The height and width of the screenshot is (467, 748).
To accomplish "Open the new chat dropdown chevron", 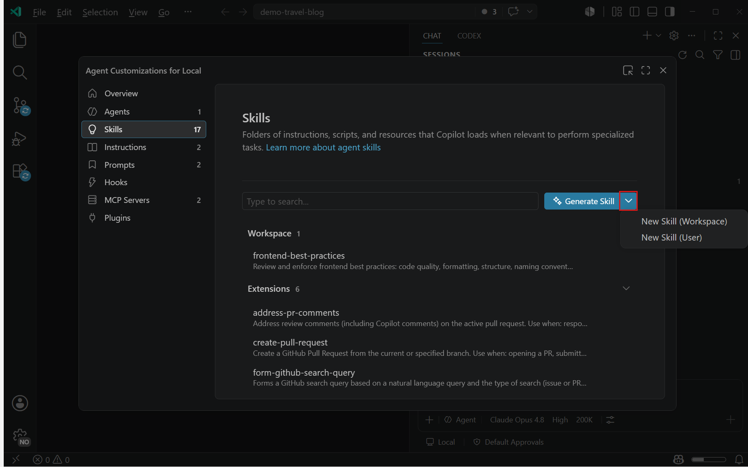I will (659, 36).
